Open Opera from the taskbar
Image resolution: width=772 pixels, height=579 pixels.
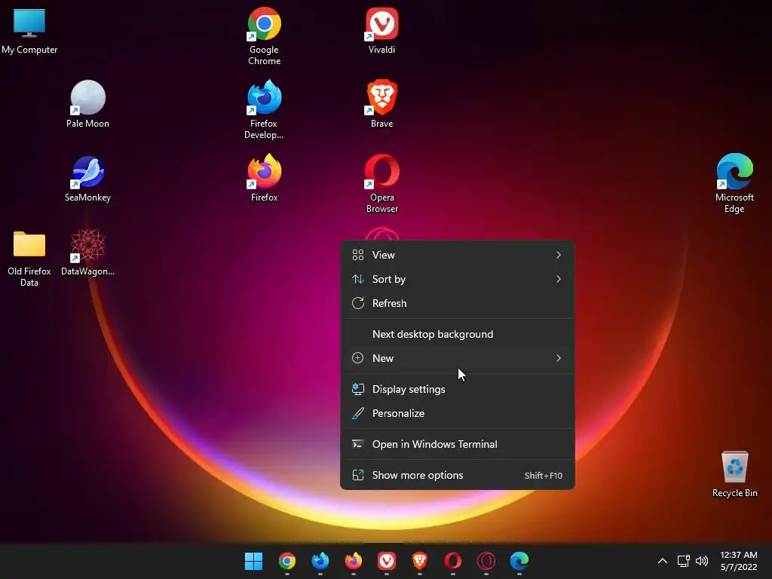(x=453, y=561)
